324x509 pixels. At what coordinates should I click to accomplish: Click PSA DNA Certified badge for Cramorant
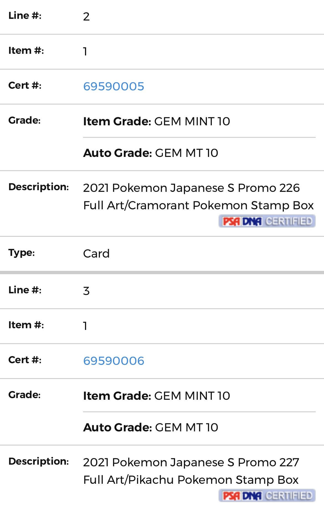pyautogui.click(x=267, y=221)
